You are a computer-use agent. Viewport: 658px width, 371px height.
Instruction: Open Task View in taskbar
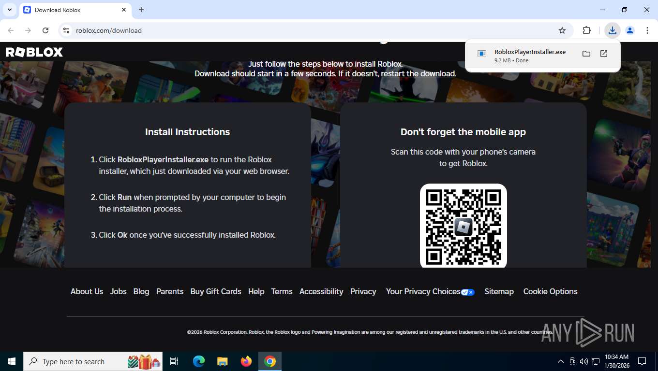coord(174,361)
